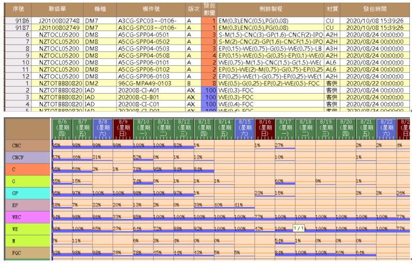Click J20100802748 contact order cell
Image resolution: width=412 pixels, height=263 pixels.
tap(57, 21)
